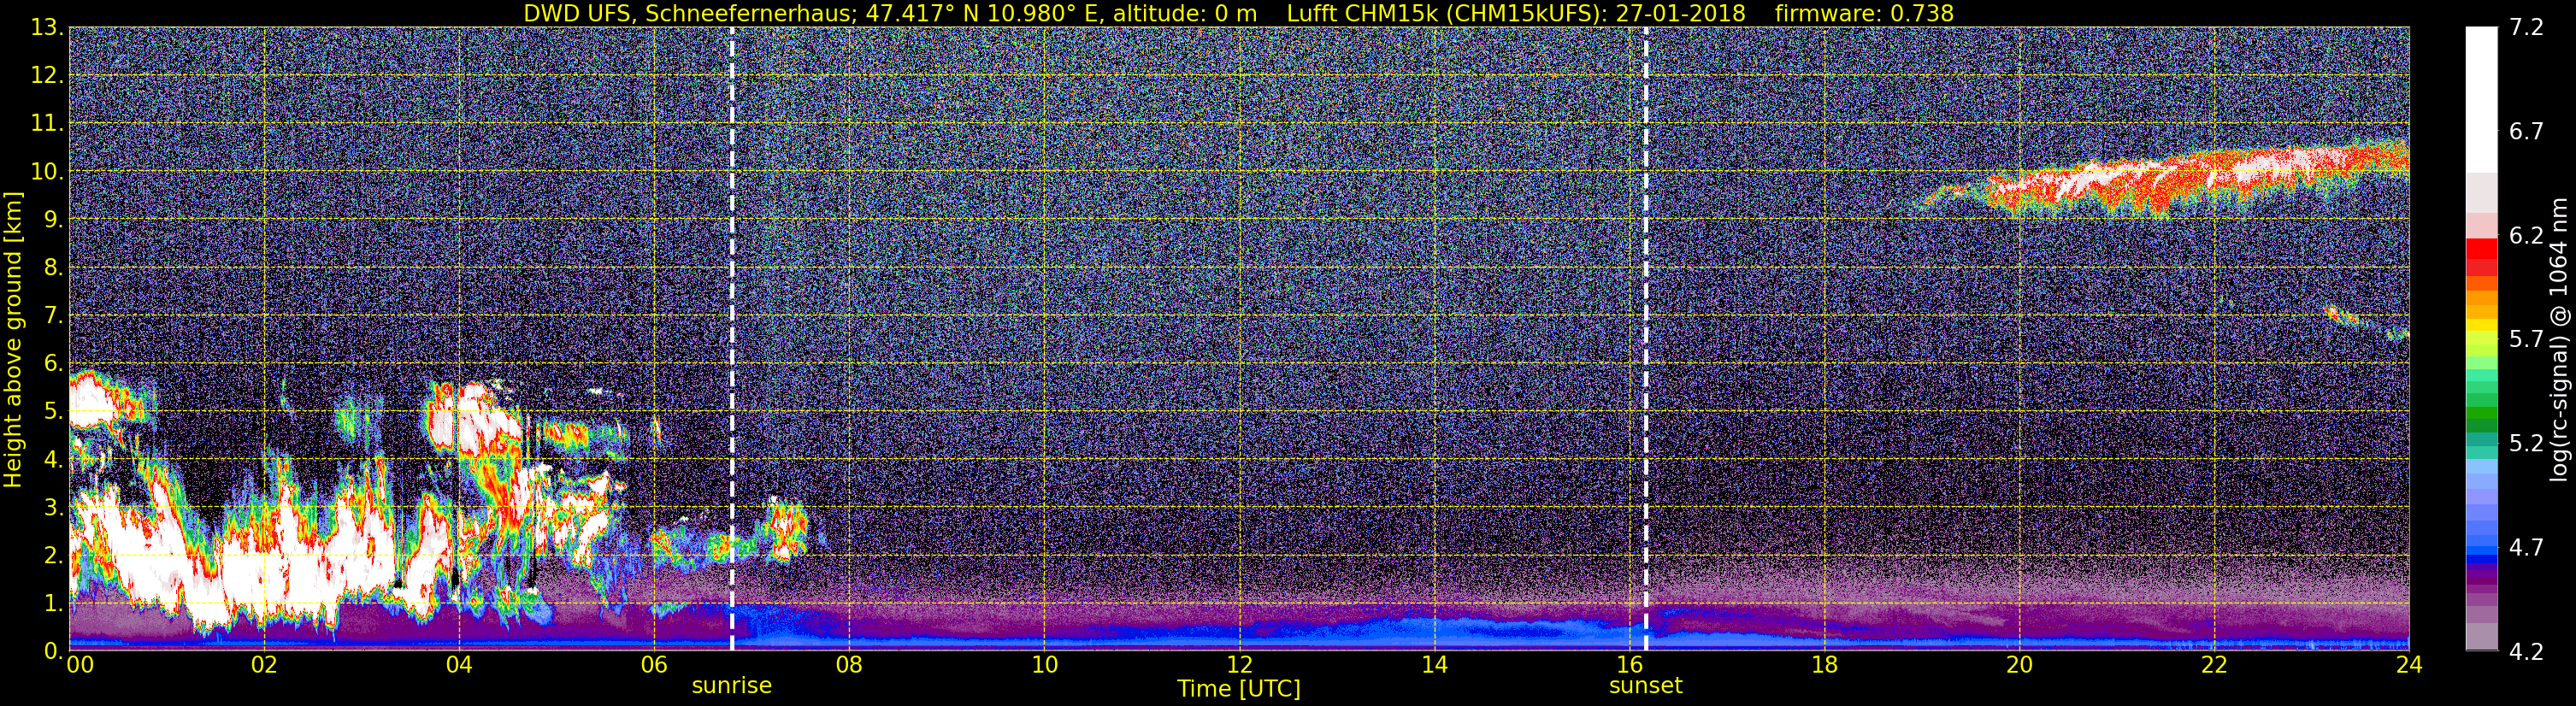Viewport: 2576px width, 706px height.
Task: Click height axis tick '5.'
Action: (x=52, y=411)
